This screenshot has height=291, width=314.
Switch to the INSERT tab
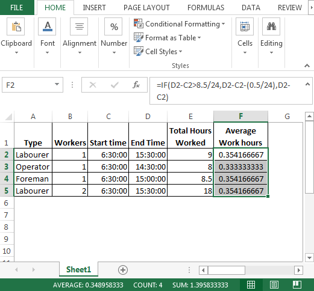tap(94, 8)
